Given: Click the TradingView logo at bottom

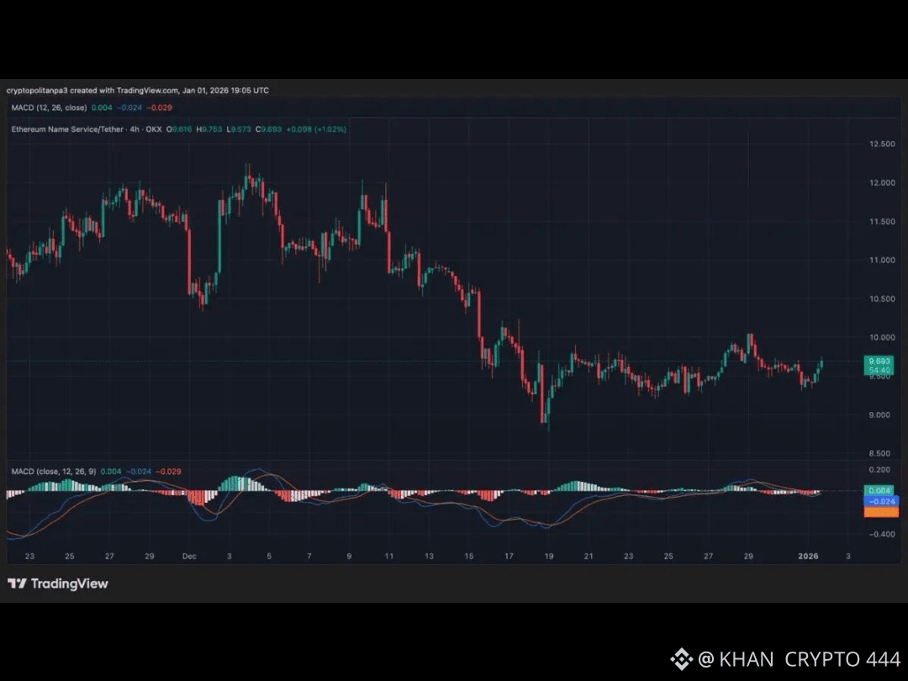Looking at the screenshot, I should click(58, 583).
